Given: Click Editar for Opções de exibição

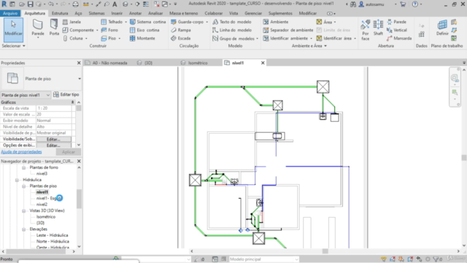Looking at the screenshot, I should coord(53,145).
